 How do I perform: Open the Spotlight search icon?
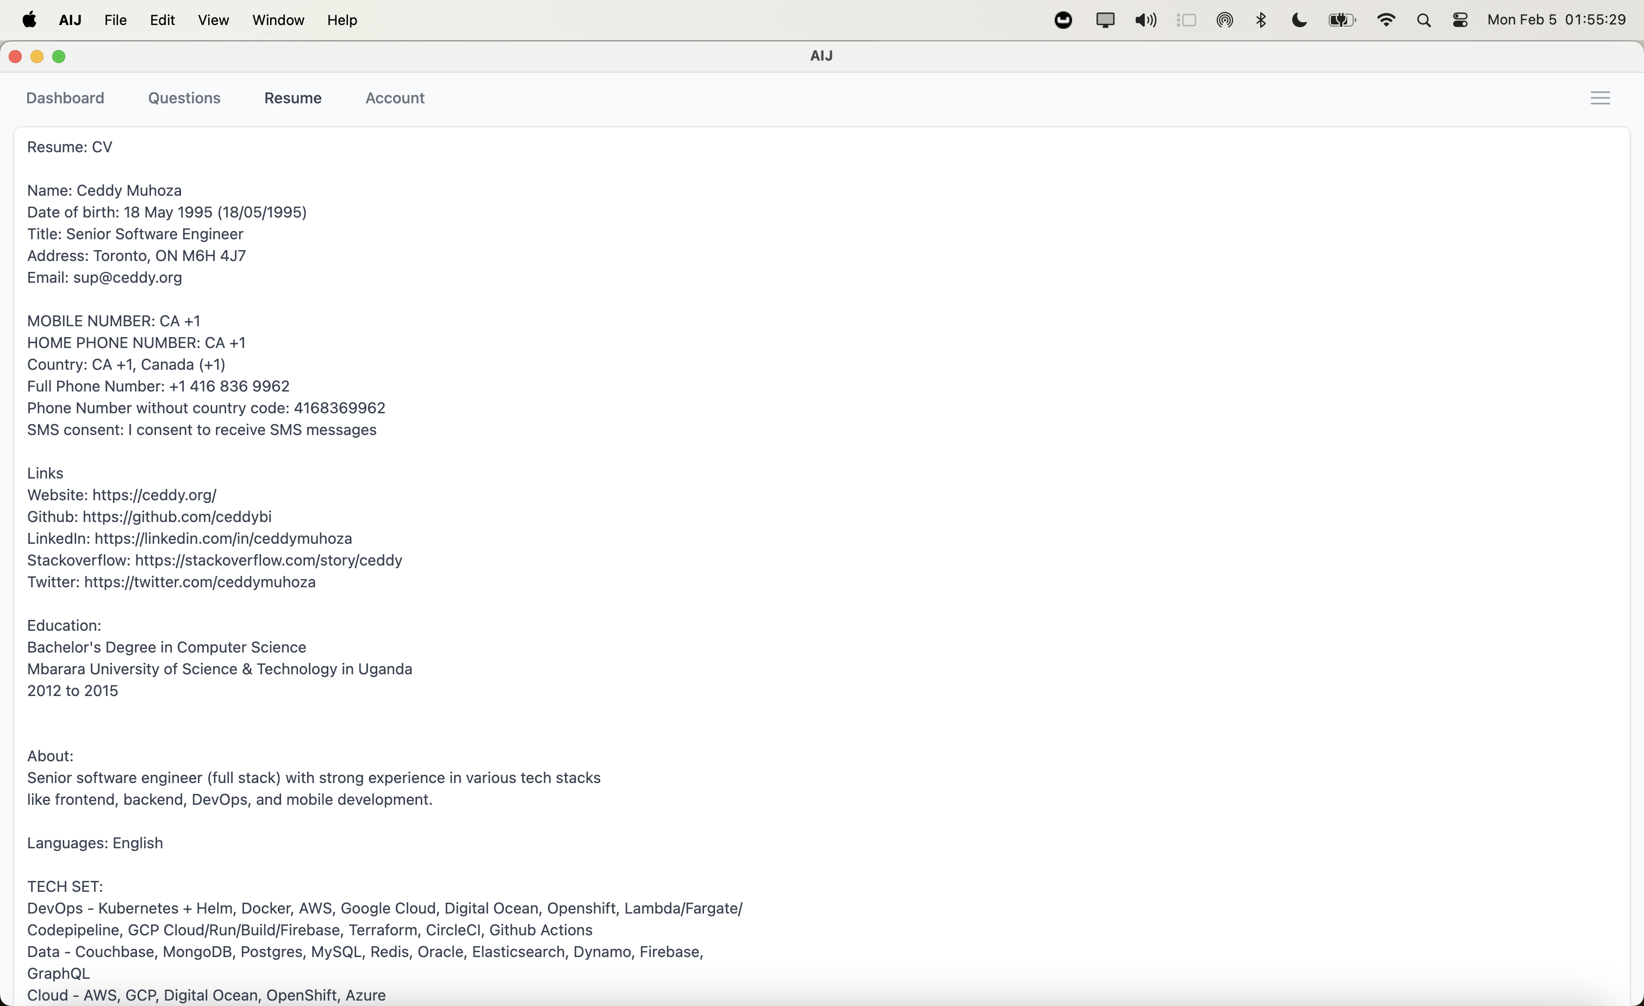[1423, 20]
